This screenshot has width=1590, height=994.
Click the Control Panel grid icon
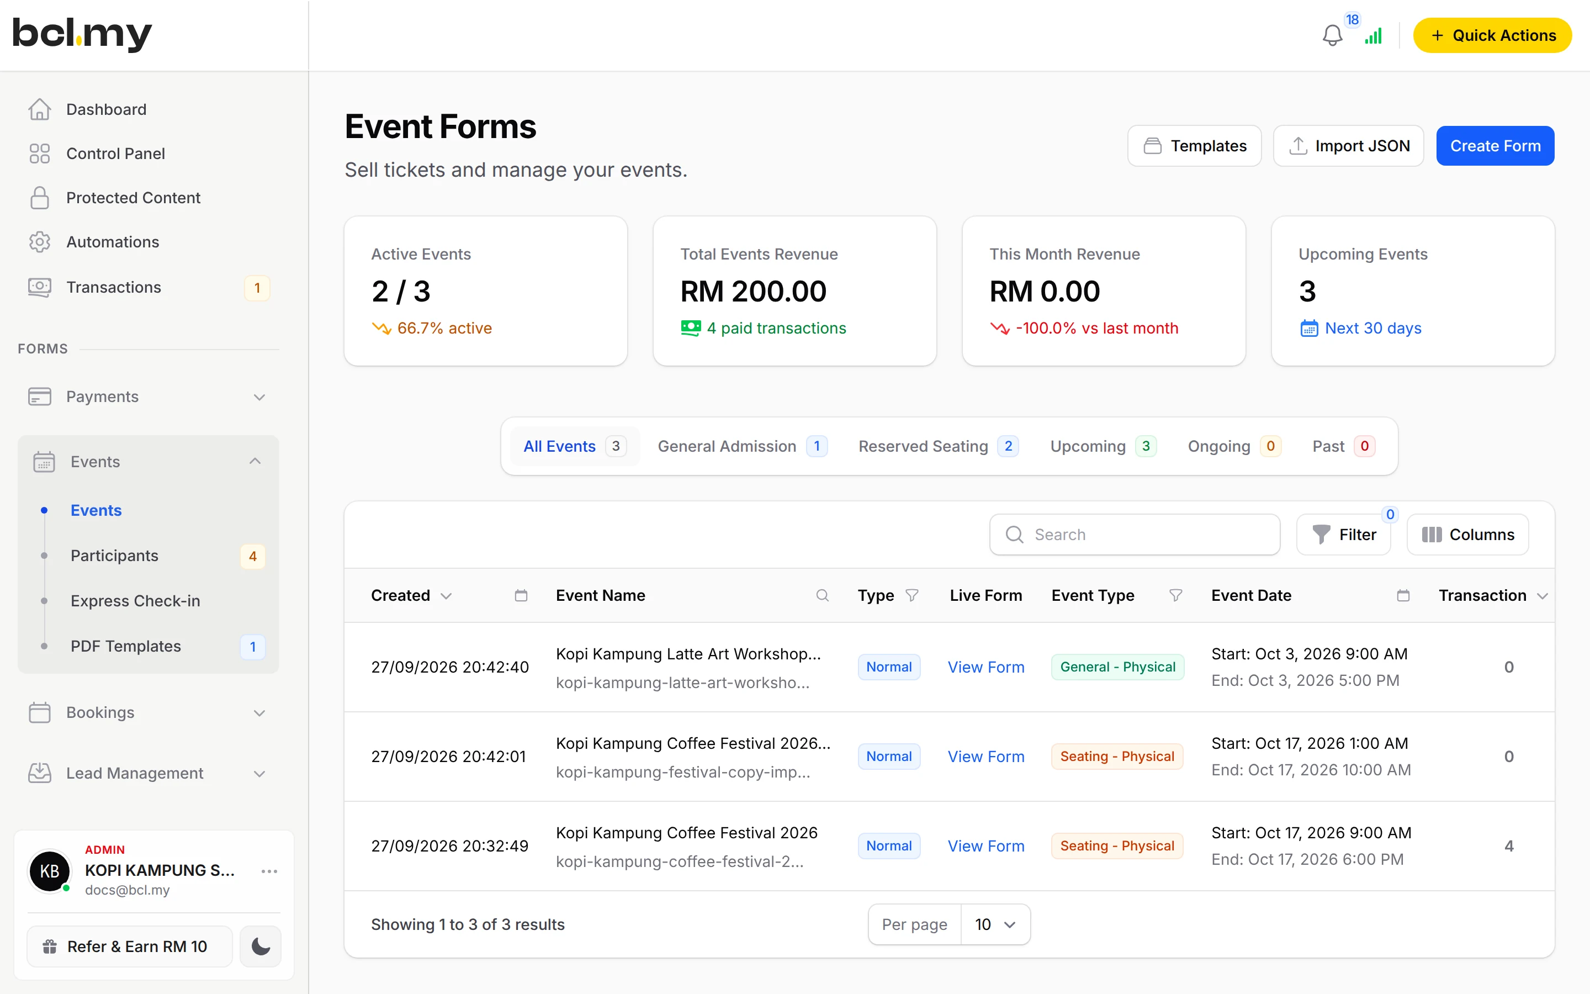pos(39,153)
